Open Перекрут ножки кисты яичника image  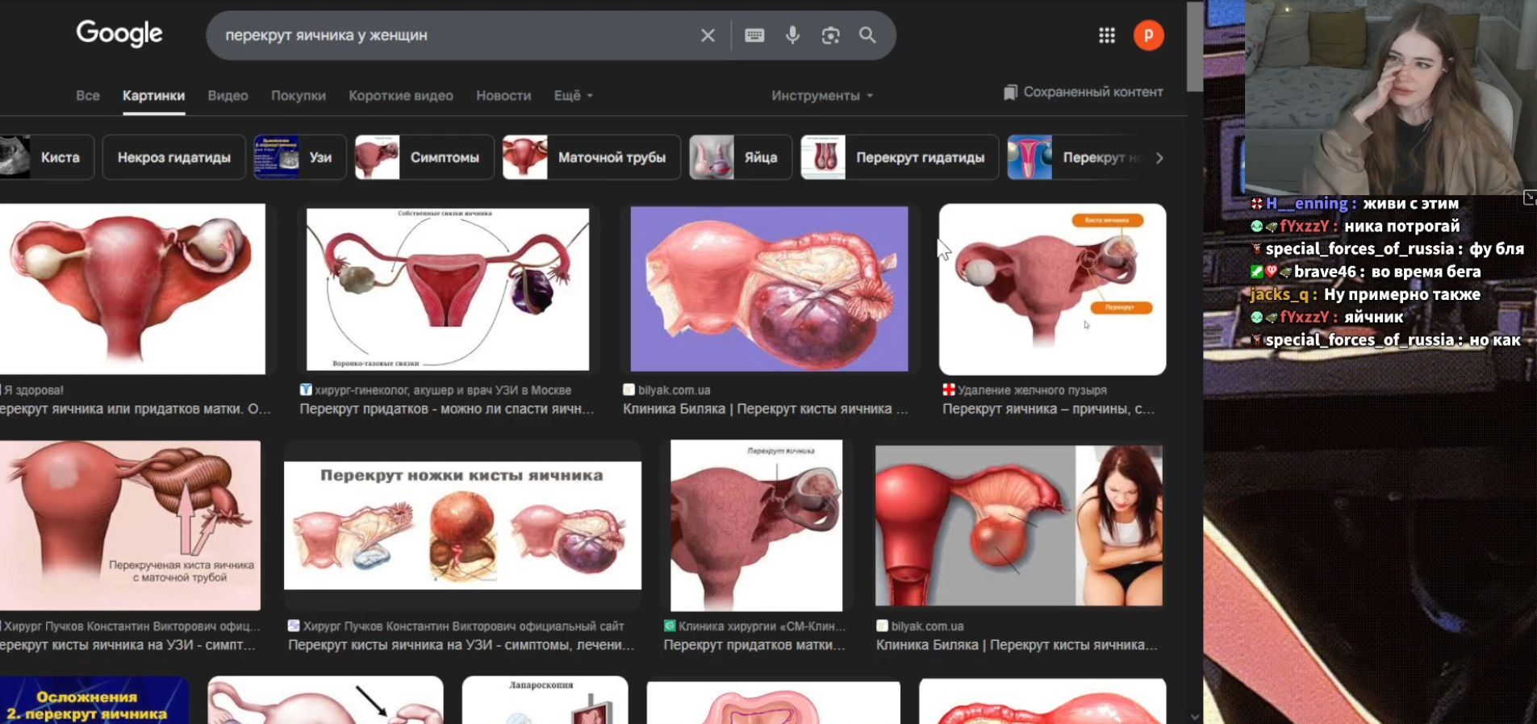[x=462, y=525]
